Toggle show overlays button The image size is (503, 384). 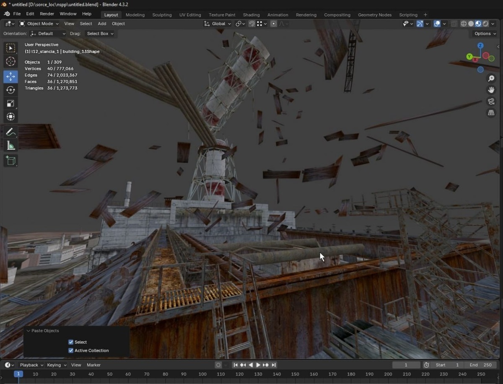coord(437,23)
